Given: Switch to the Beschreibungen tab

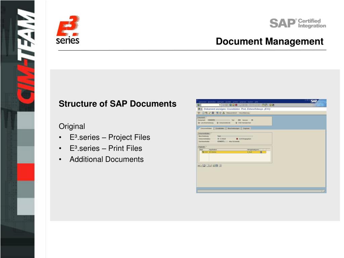Looking at the screenshot, I should pos(234,128).
